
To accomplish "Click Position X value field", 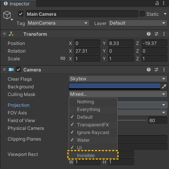I will click(x=87, y=43).
